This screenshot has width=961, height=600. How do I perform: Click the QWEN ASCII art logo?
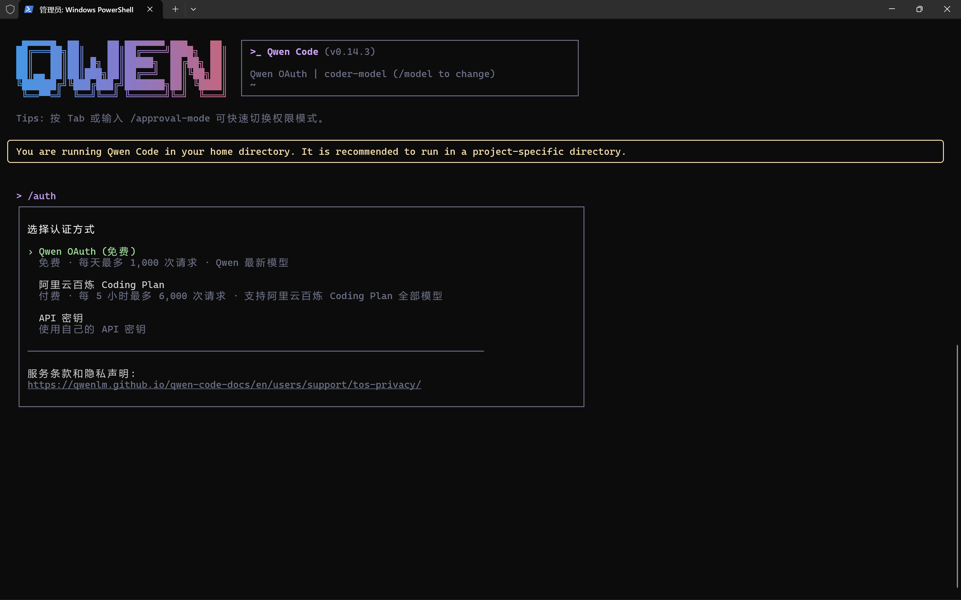[121, 68]
